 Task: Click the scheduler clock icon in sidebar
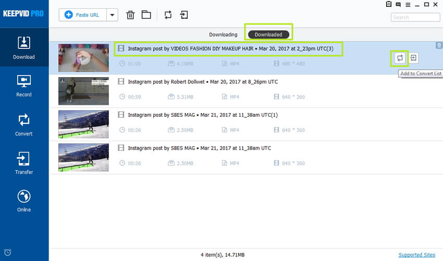[x=8, y=252]
